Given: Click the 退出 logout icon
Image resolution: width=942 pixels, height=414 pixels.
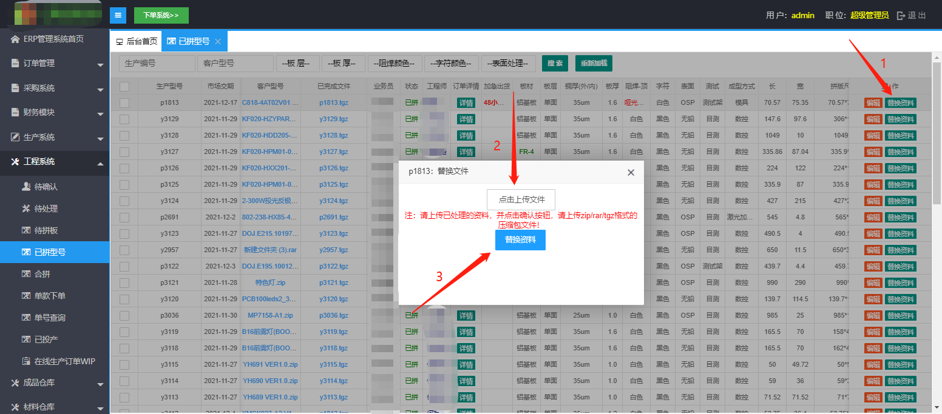Looking at the screenshot, I should coord(901,15).
